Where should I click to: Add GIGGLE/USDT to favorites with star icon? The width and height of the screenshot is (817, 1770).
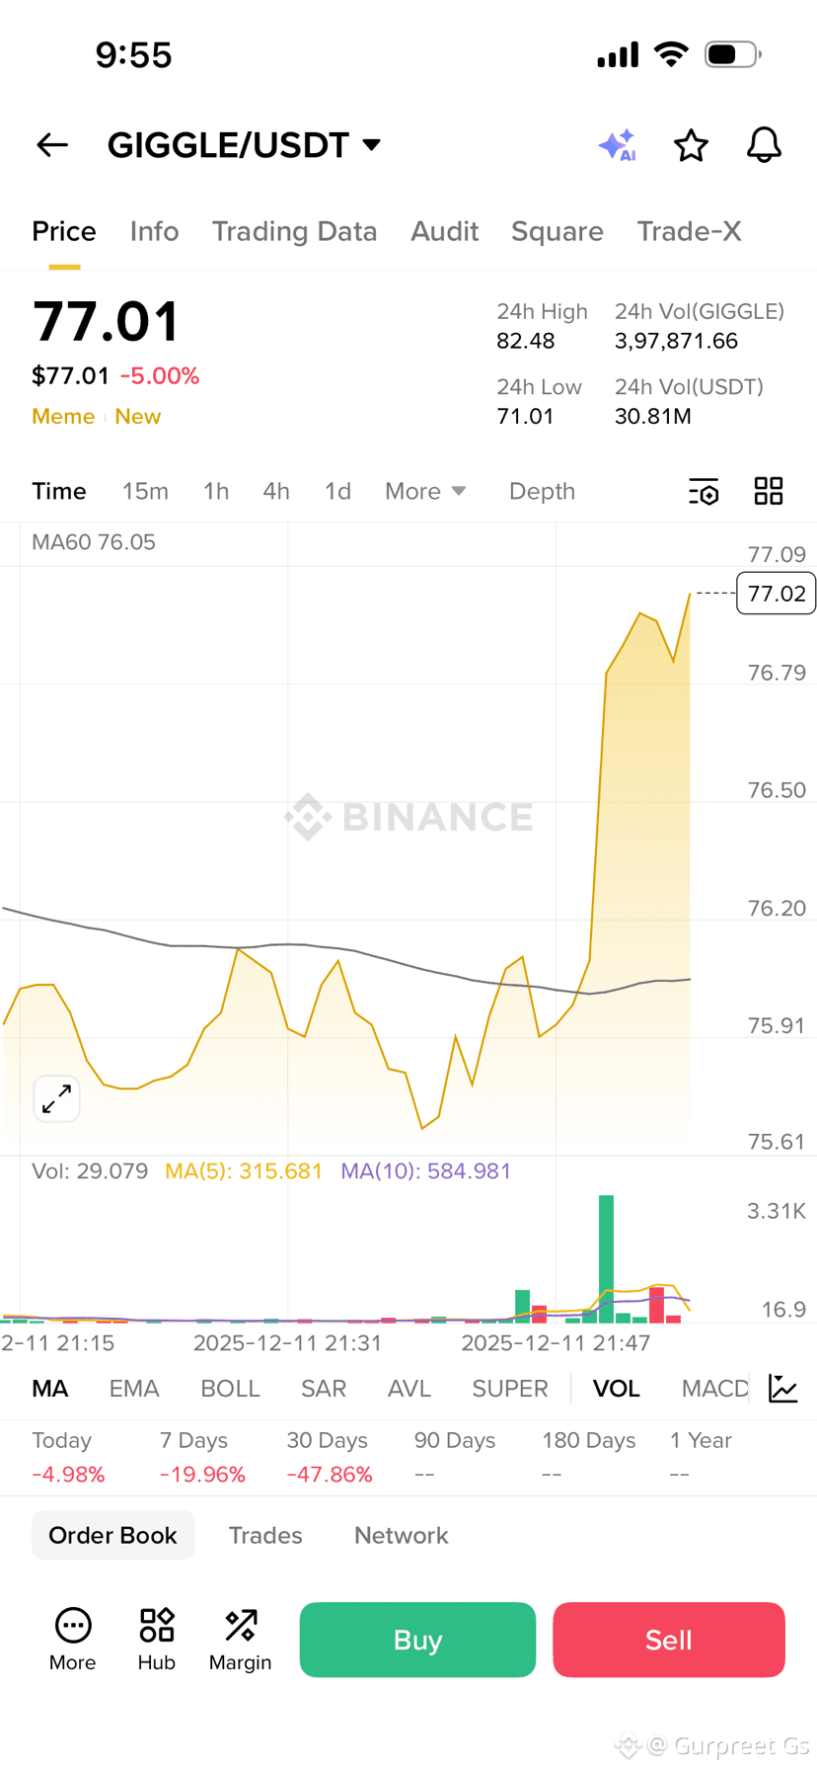tap(691, 145)
